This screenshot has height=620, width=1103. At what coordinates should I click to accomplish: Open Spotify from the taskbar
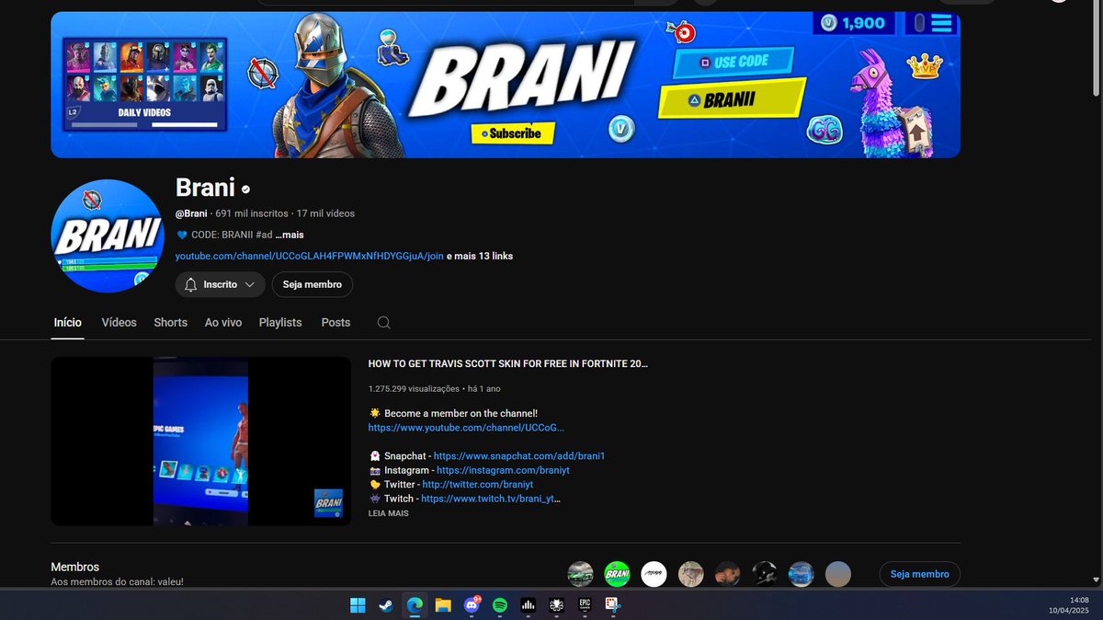(500, 605)
